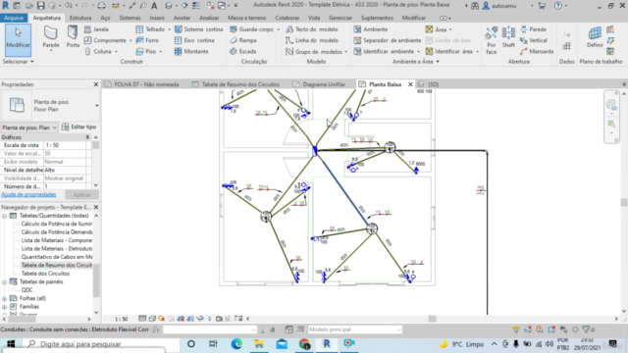Viewport: 628px width, 353px height.
Task: Open the Telhado dropdown arrow
Action: tap(169, 29)
